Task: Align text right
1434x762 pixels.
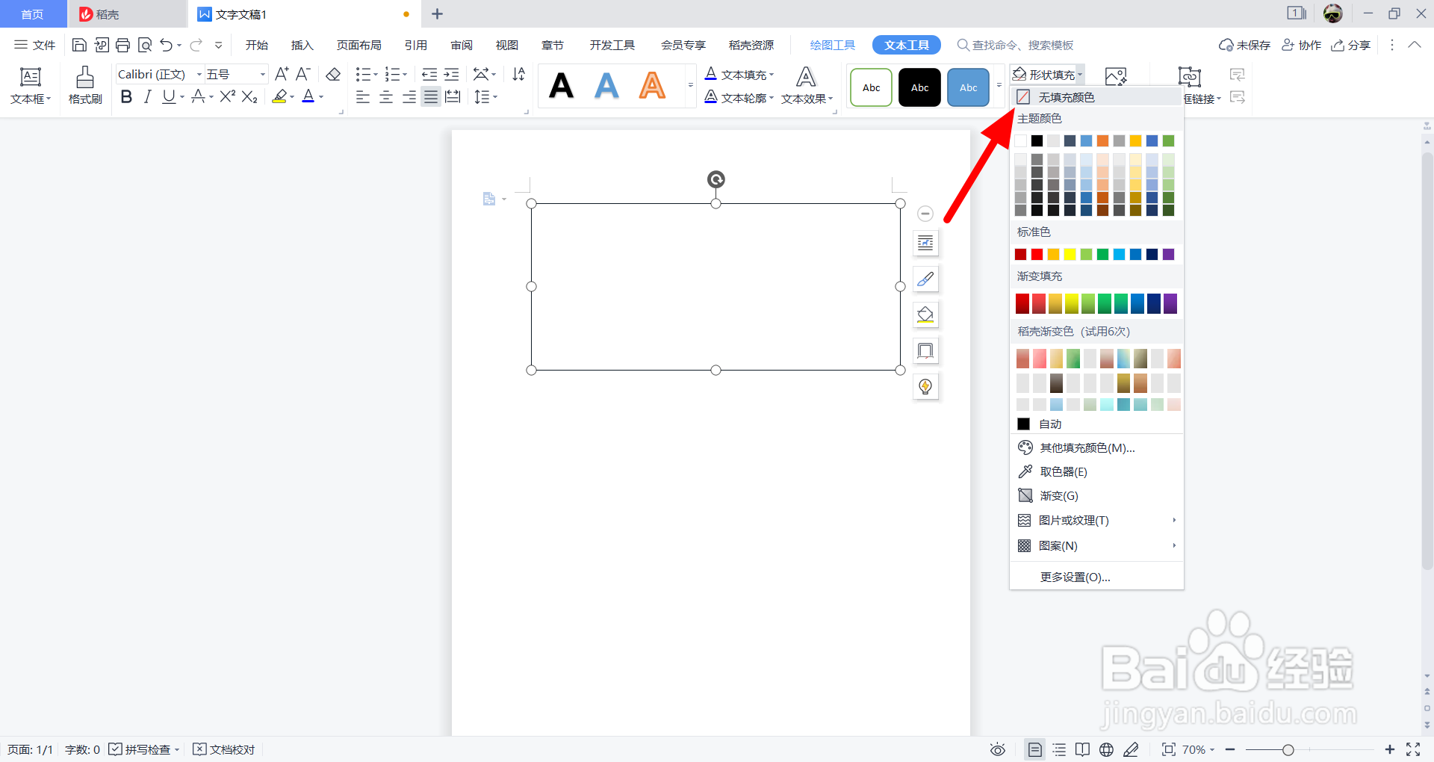Action: pyautogui.click(x=409, y=96)
